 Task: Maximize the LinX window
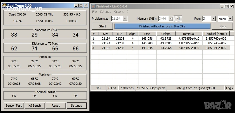[227, 6]
